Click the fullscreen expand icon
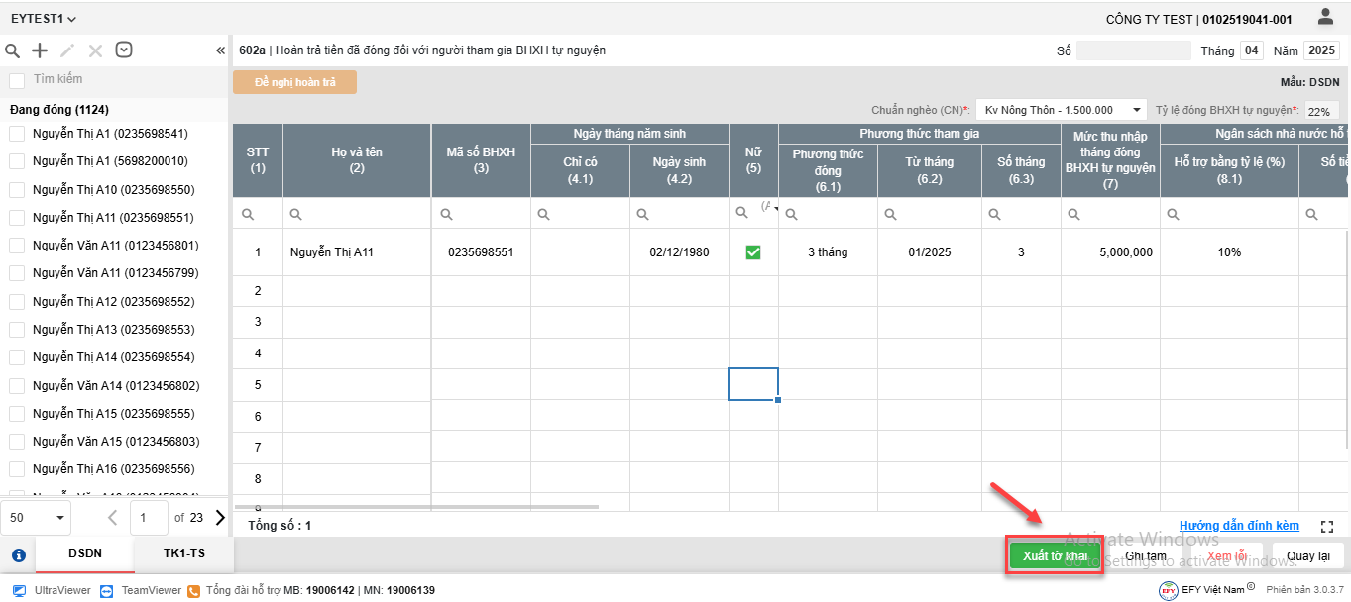The image size is (1351, 602). click(x=1327, y=527)
